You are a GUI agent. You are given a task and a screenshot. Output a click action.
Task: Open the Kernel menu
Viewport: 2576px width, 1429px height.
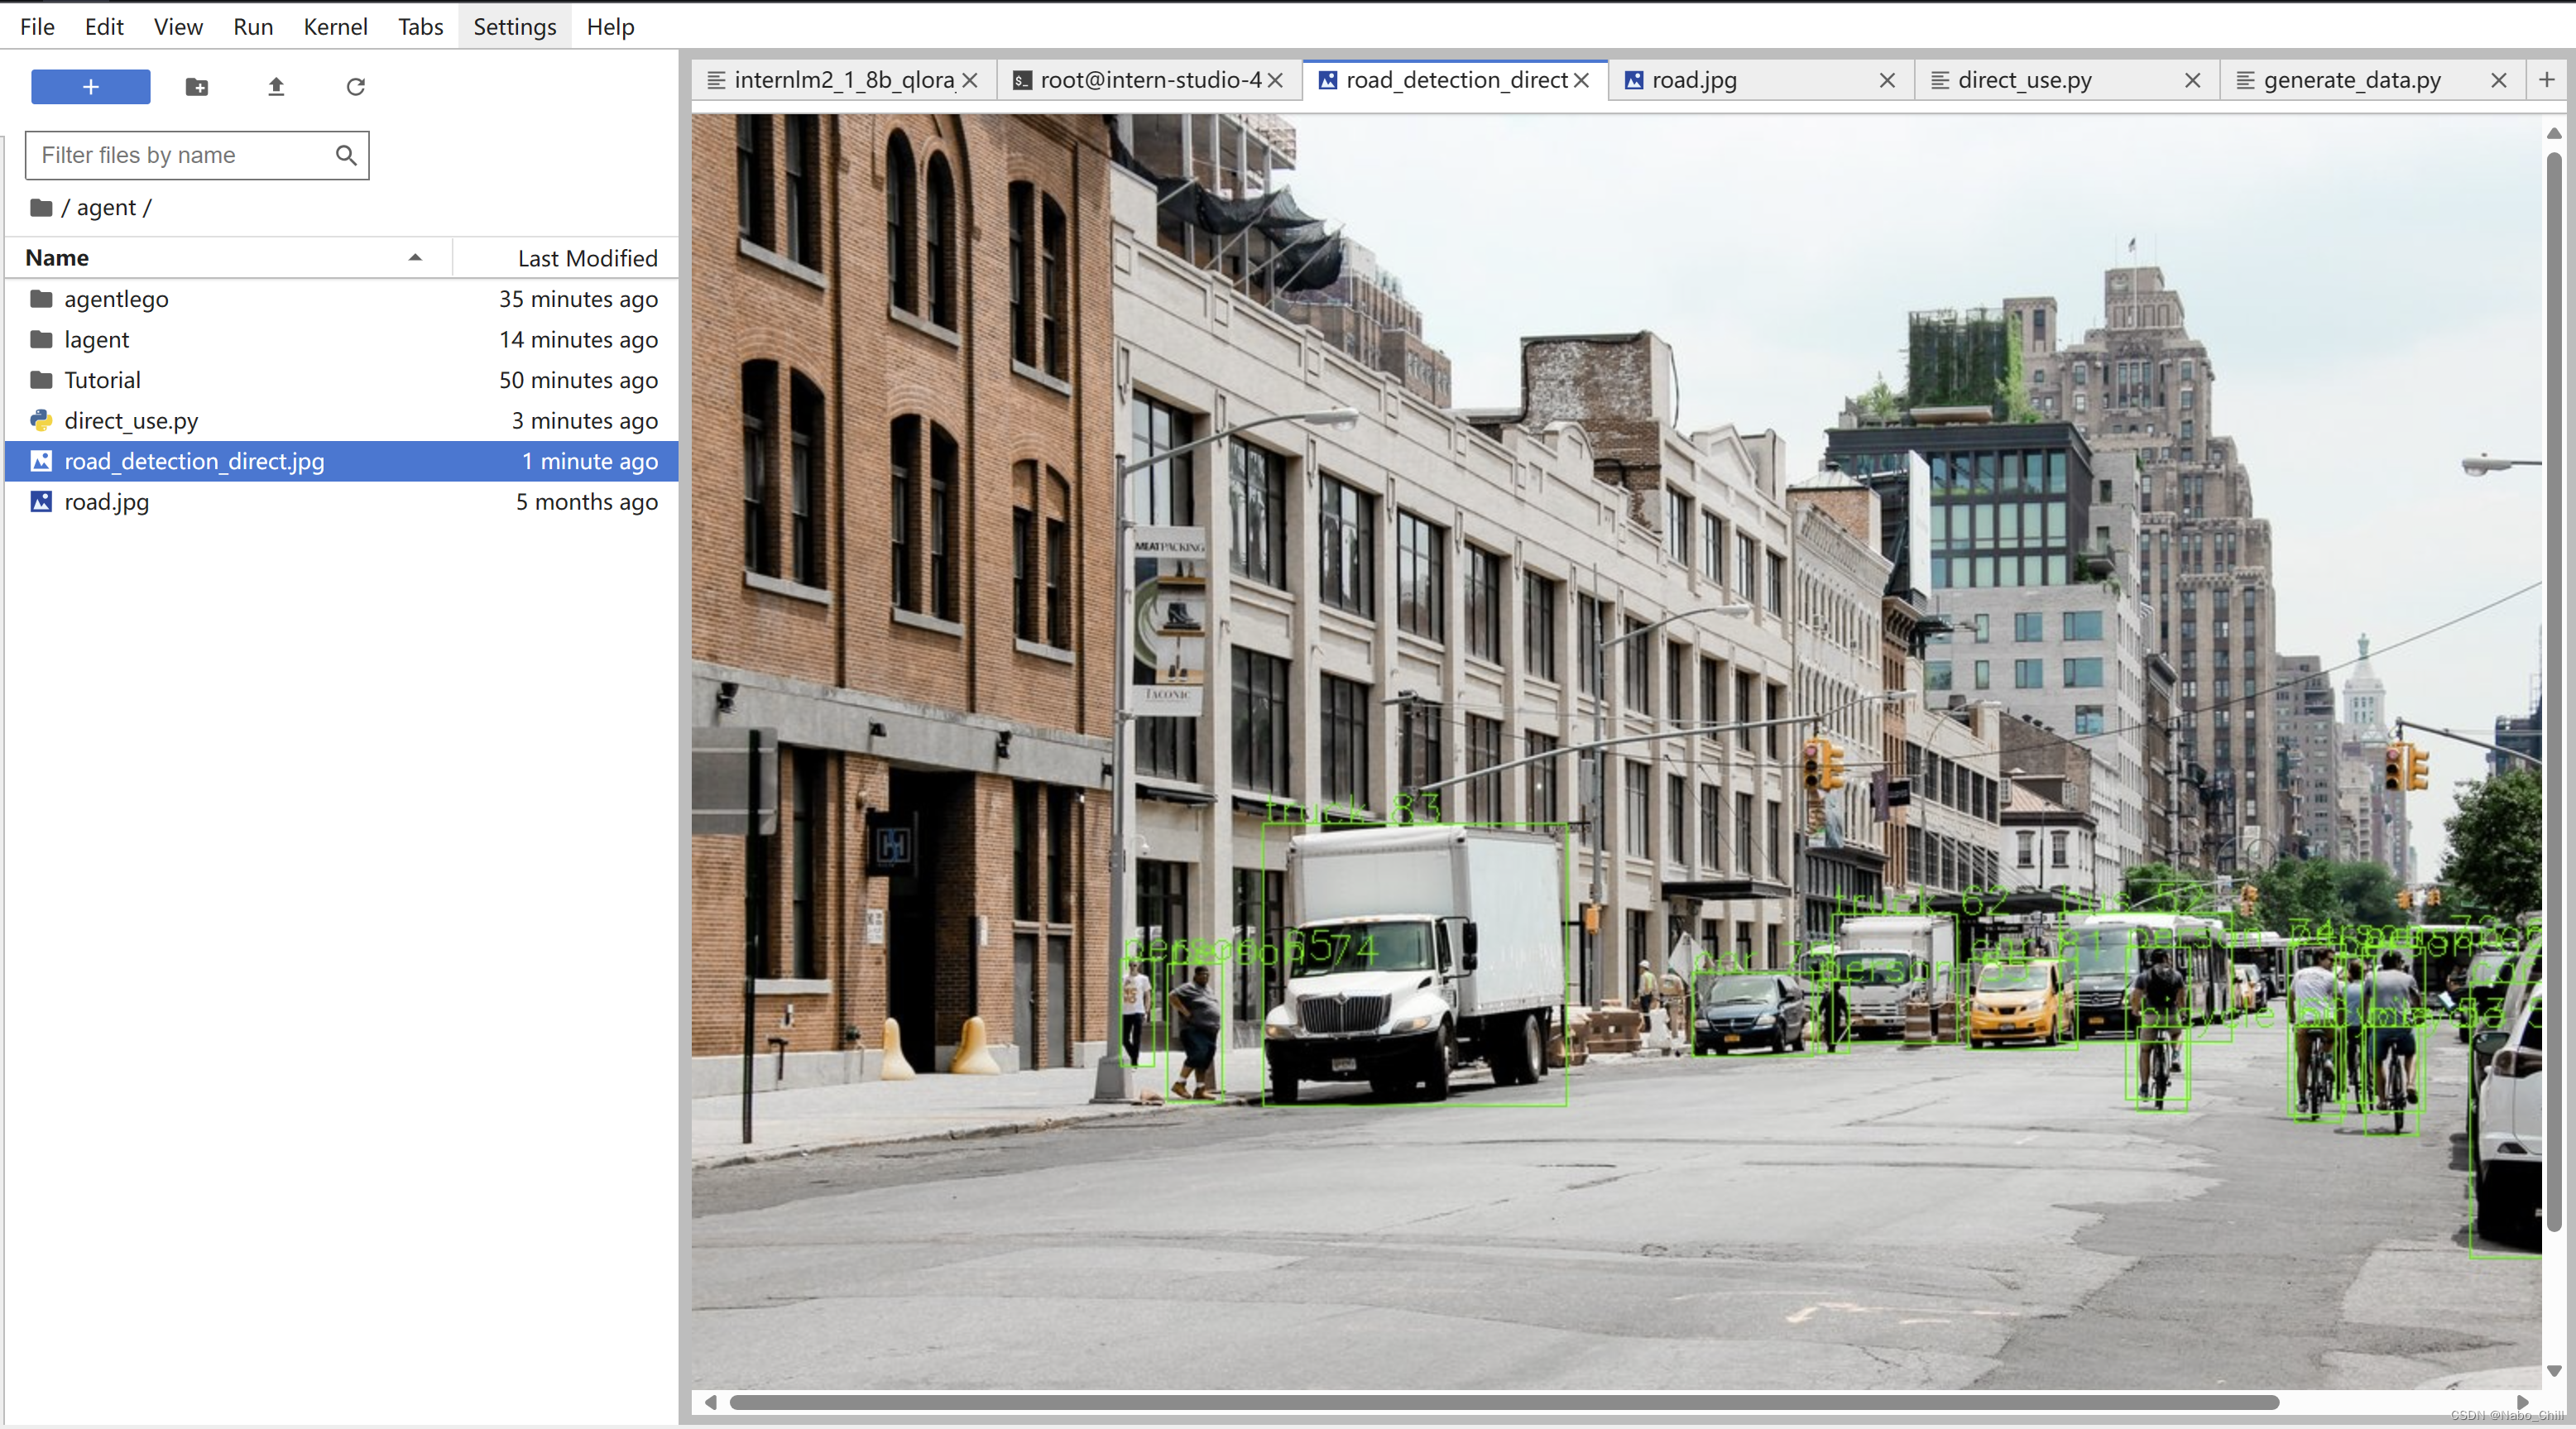coord(335,27)
